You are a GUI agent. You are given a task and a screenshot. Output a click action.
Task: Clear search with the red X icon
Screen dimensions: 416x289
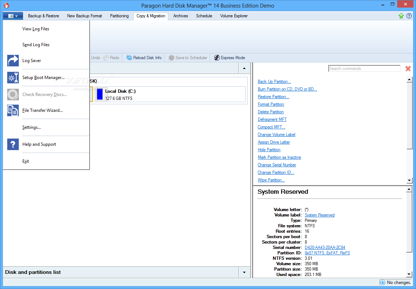408,69
